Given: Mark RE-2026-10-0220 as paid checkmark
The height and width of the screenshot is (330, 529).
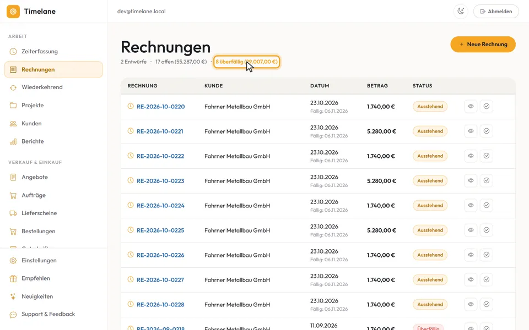Looking at the screenshot, I should coord(487,106).
